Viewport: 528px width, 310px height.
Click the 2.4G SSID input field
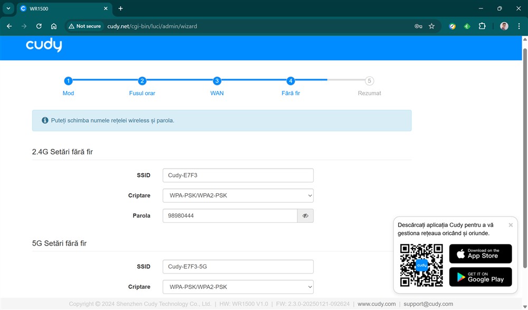pos(238,175)
